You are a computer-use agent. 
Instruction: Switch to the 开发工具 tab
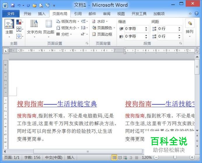[139, 14]
